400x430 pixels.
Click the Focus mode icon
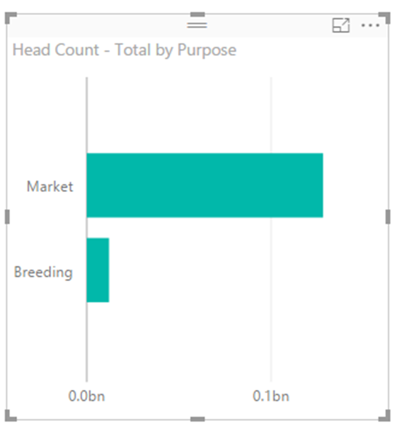341,25
